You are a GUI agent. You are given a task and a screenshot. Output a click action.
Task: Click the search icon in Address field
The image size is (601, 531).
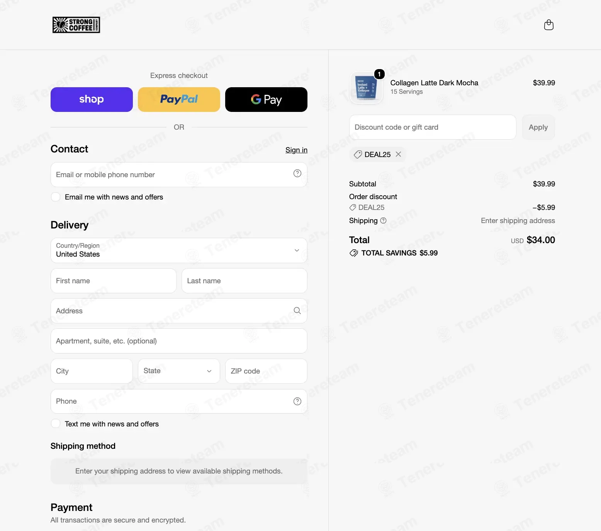tap(297, 311)
